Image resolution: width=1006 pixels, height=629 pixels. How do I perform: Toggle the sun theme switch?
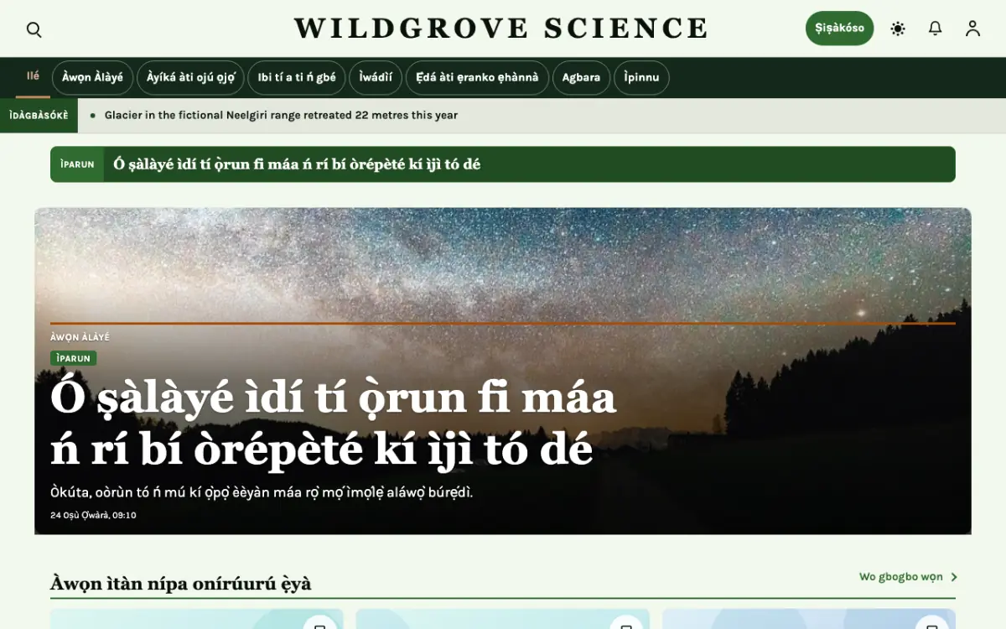(898, 29)
